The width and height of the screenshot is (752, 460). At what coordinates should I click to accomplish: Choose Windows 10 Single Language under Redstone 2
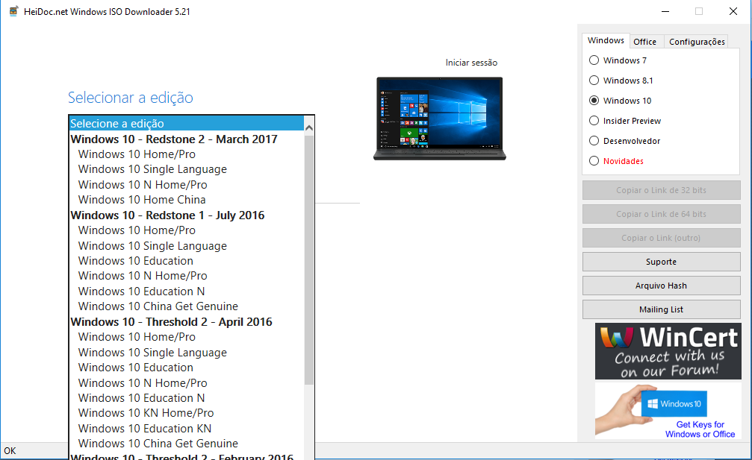(x=187, y=169)
